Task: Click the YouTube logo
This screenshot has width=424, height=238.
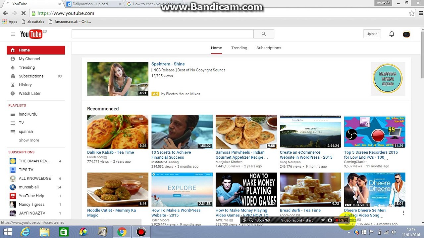Action: (x=31, y=34)
